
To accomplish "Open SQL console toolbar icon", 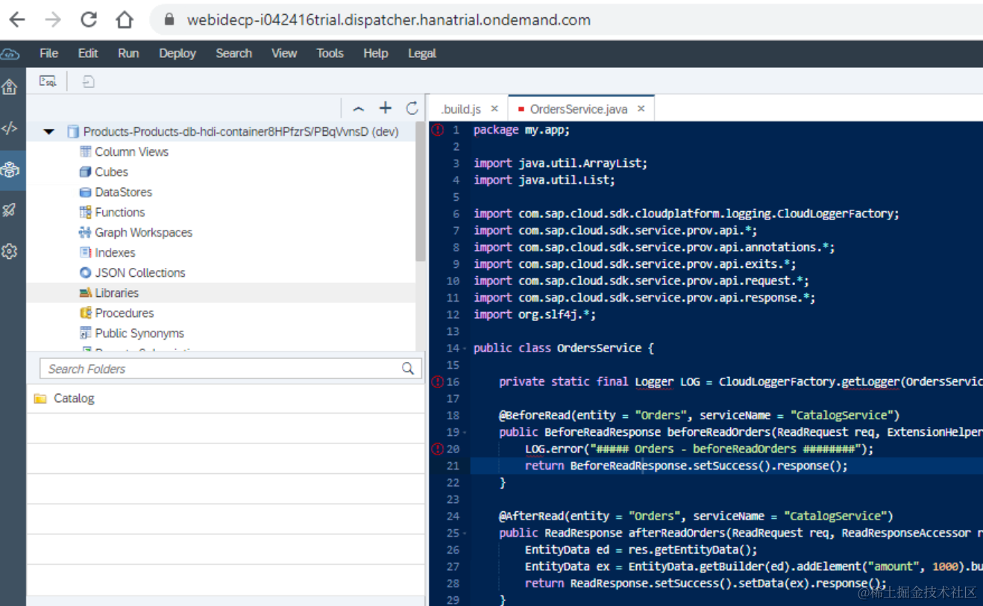I will click(x=48, y=81).
